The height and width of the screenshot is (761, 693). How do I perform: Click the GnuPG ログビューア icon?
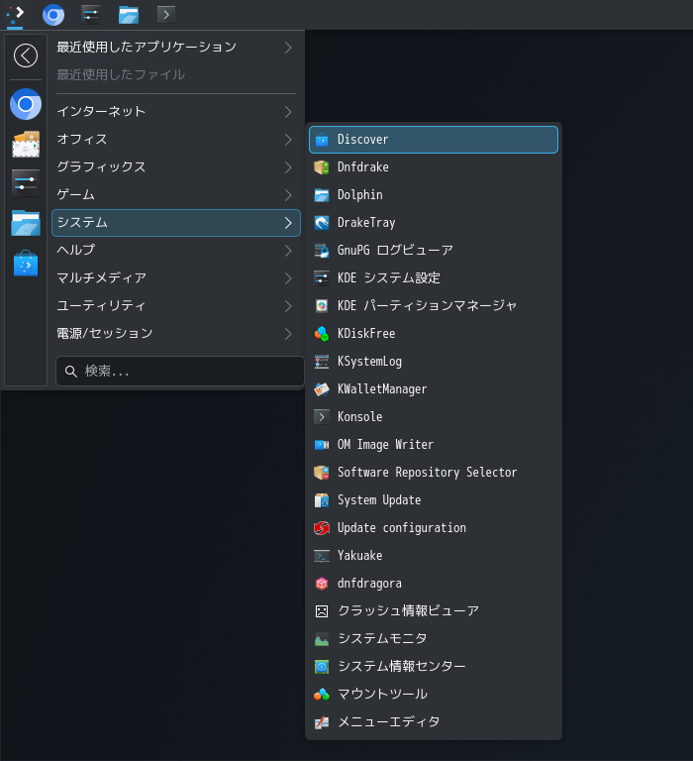tap(322, 251)
